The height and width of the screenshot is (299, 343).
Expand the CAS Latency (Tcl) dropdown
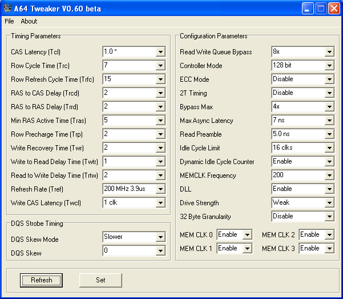click(160, 52)
